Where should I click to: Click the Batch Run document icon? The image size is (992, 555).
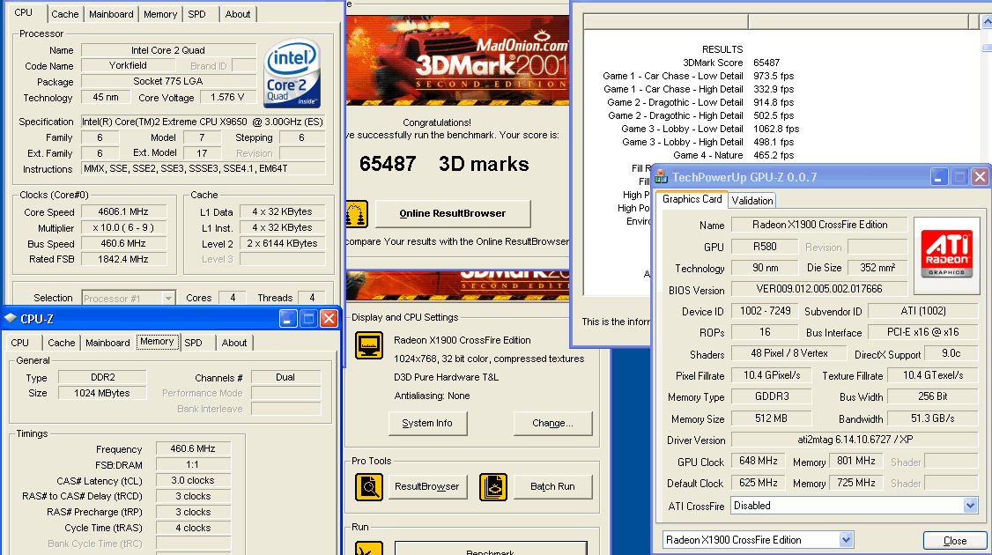point(492,486)
